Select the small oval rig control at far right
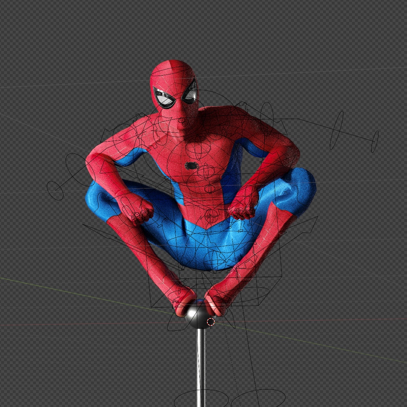The image size is (407, 407). 375,141
